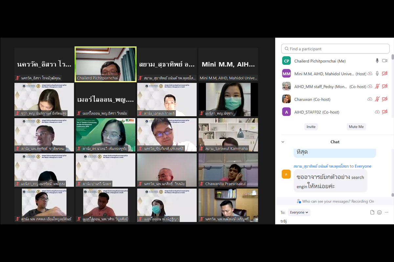Click the microphone icon for Mini M.M host
Viewport: 394px width, 262px height.
pyautogui.click(x=377, y=74)
